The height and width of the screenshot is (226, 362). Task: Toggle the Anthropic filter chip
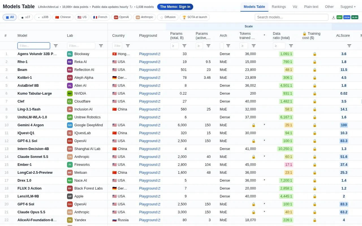tap(145, 17)
